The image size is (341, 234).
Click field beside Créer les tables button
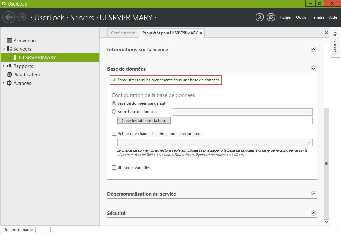coord(243,121)
